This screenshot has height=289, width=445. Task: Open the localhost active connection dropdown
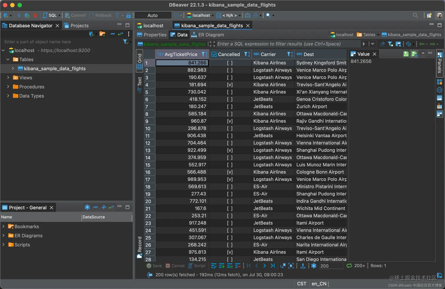(200, 15)
